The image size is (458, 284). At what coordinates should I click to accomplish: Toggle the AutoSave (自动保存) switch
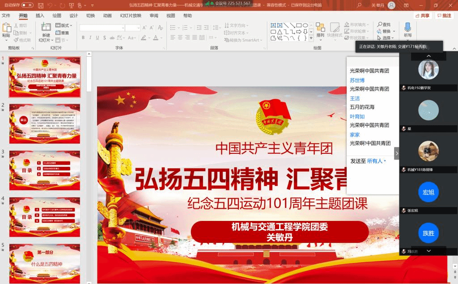tap(27, 5)
